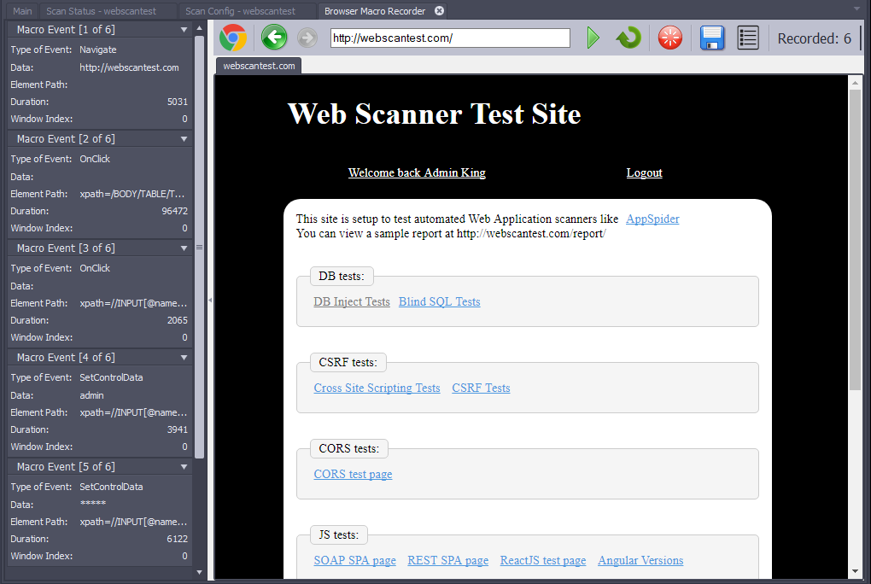Click the red record button
The image size is (871, 584).
tap(670, 38)
